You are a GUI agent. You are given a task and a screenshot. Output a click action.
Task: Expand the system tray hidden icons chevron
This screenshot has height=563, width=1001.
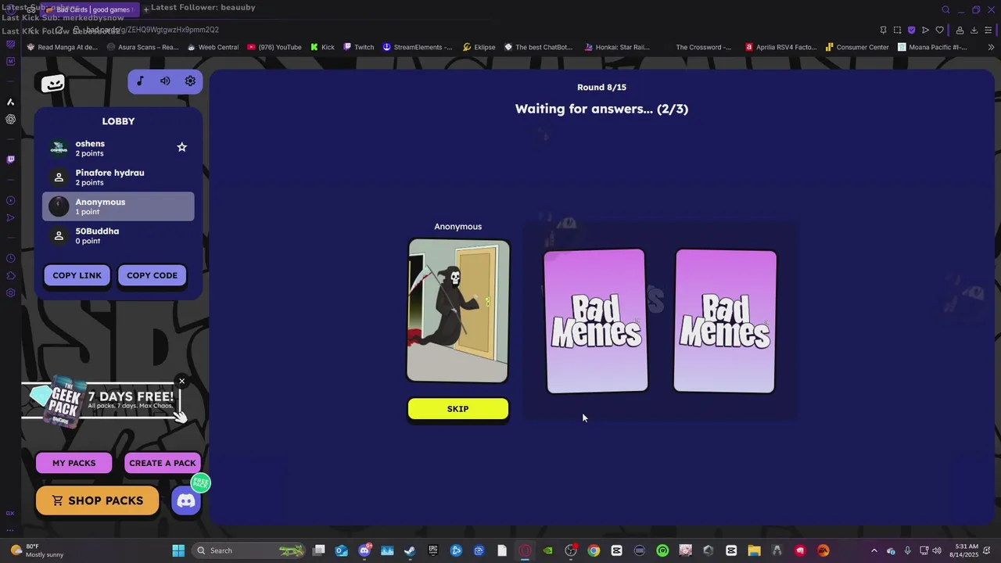[x=874, y=550]
